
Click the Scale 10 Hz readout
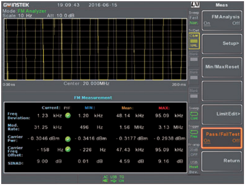click(x=17, y=15)
